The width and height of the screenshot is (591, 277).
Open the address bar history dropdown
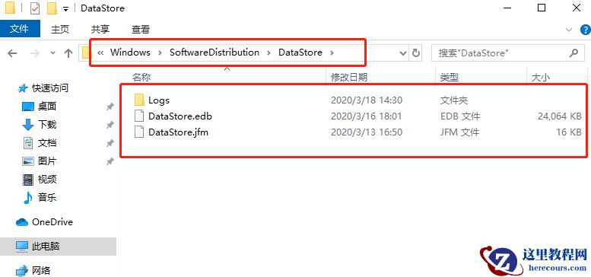click(x=403, y=53)
